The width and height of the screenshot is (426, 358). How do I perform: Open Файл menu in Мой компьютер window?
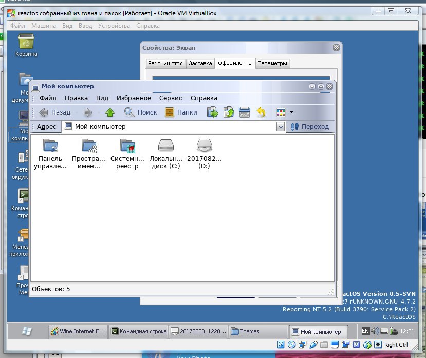pos(48,98)
